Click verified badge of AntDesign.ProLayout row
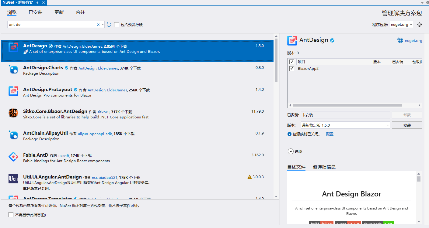This screenshot has height=228, width=429. coord(76,90)
